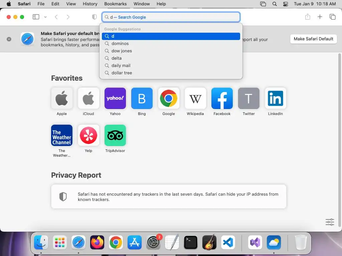
Task: Focus the Safari address search field
Action: click(x=171, y=17)
